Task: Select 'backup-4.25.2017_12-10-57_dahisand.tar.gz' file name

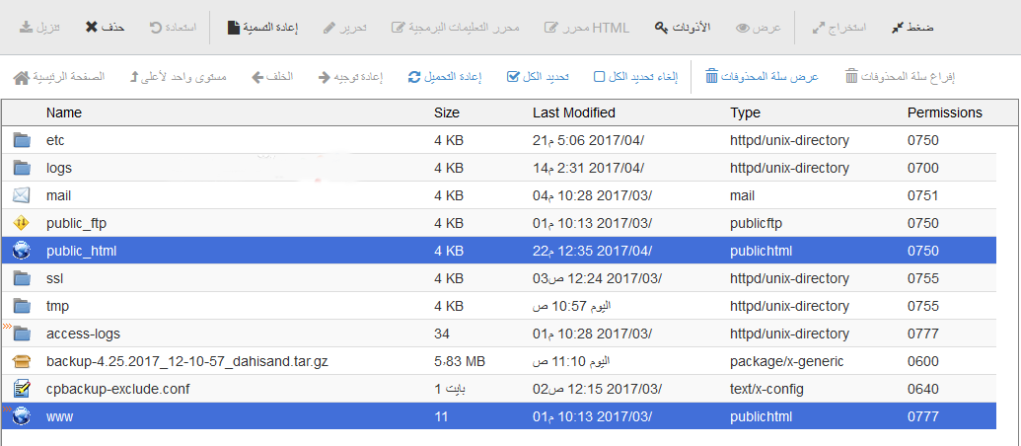Action: click(186, 361)
